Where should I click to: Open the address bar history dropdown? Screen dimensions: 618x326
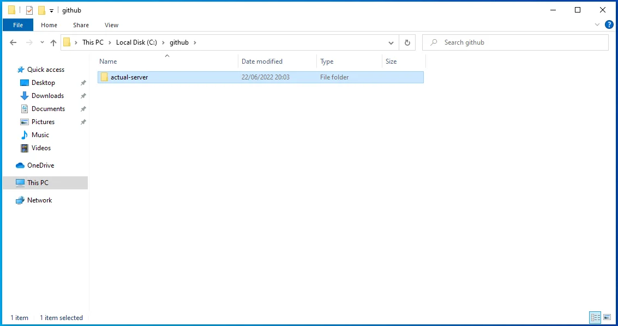(x=391, y=42)
